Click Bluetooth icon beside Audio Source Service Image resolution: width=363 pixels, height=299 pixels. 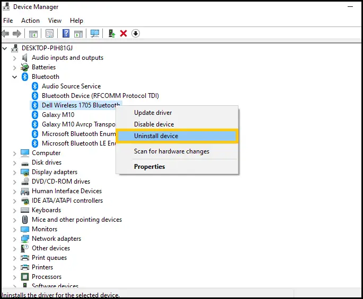(35, 86)
